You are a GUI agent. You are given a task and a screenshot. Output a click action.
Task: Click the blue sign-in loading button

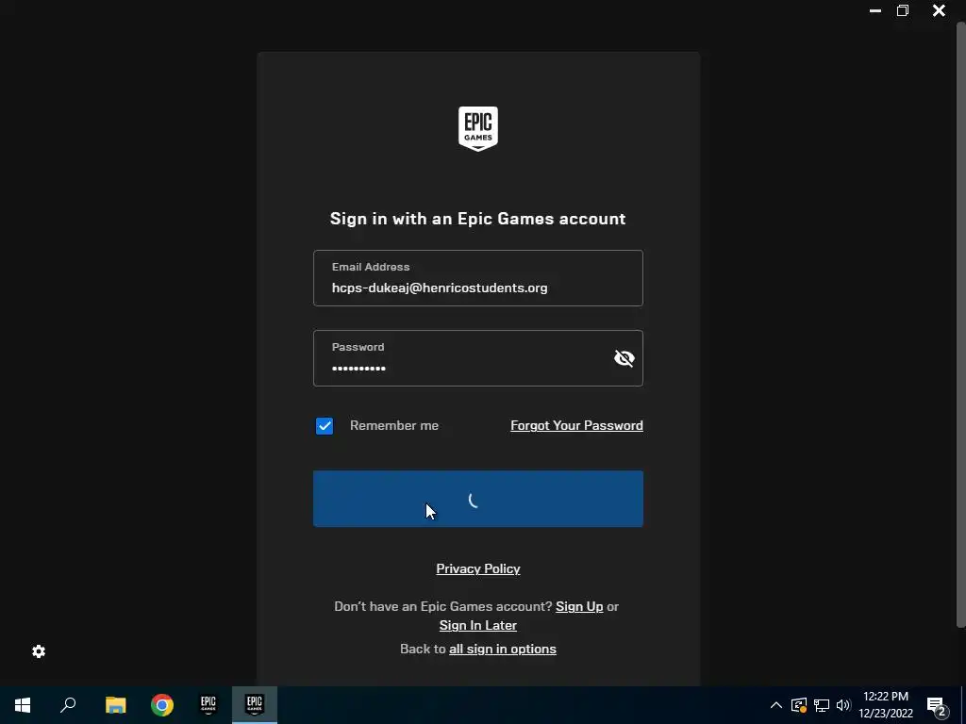pyautogui.click(x=478, y=499)
